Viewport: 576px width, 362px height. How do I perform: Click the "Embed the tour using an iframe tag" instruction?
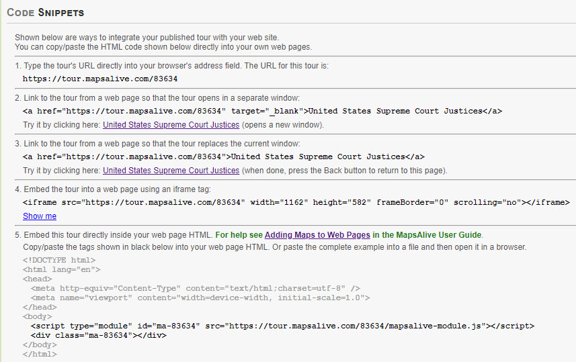(x=113, y=189)
